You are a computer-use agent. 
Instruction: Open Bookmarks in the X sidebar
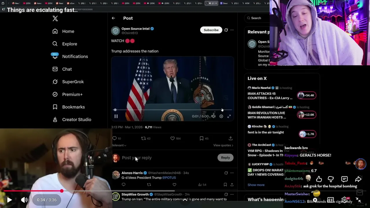tap(69, 107)
